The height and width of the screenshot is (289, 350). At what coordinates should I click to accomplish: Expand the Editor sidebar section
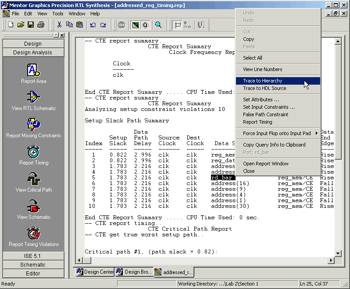click(33, 273)
